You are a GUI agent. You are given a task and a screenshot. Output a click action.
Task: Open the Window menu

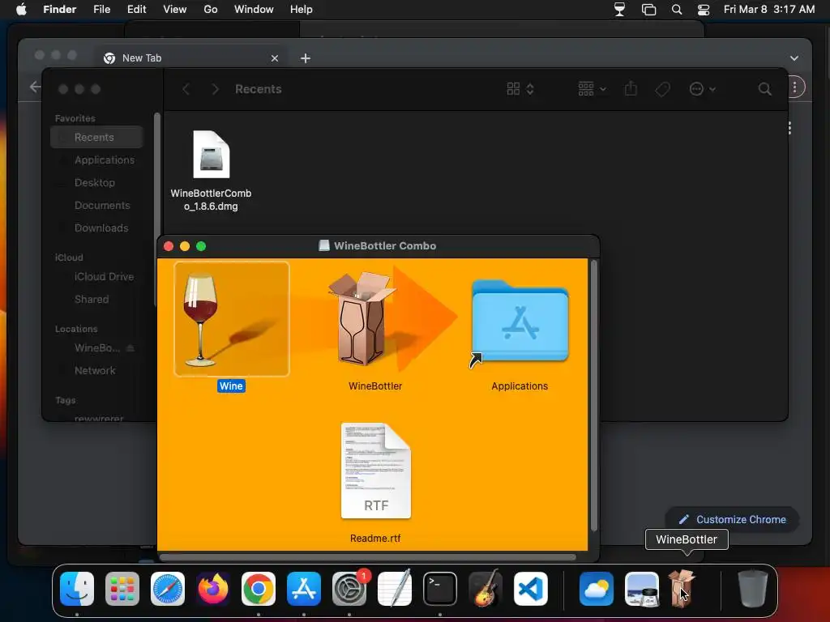[x=254, y=10]
